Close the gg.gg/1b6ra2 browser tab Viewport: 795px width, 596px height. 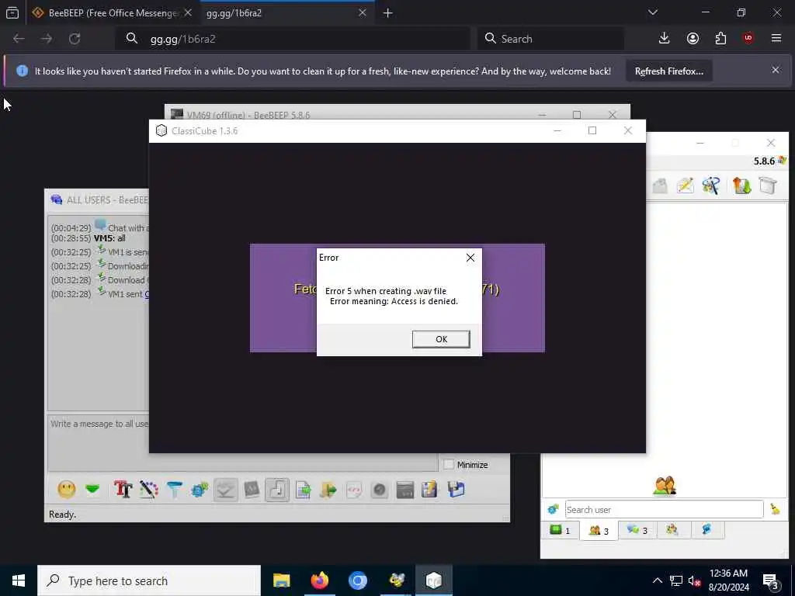point(362,12)
